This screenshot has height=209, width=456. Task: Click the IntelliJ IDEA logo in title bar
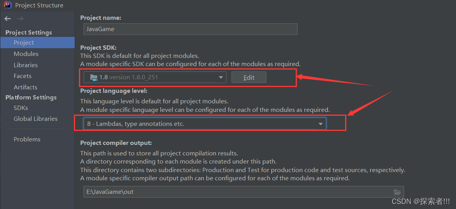(7, 5)
